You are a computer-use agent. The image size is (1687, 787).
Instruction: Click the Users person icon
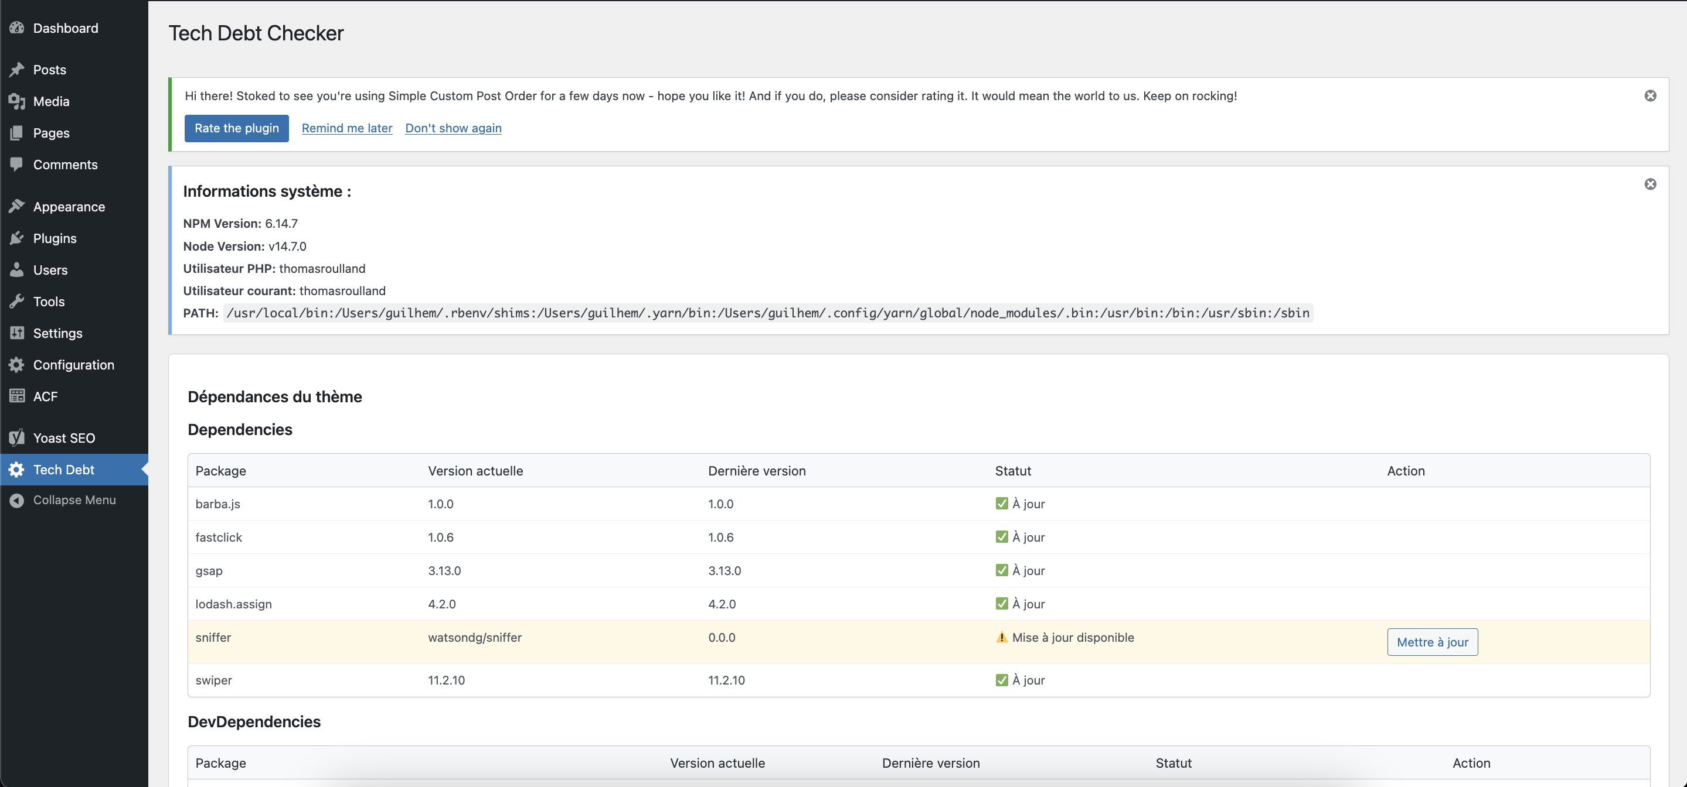coord(17,269)
